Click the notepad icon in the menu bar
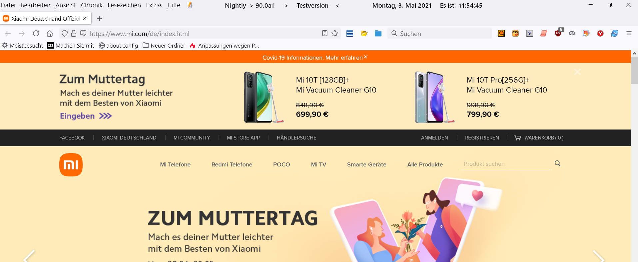This screenshot has height=262, width=638. (190, 5)
